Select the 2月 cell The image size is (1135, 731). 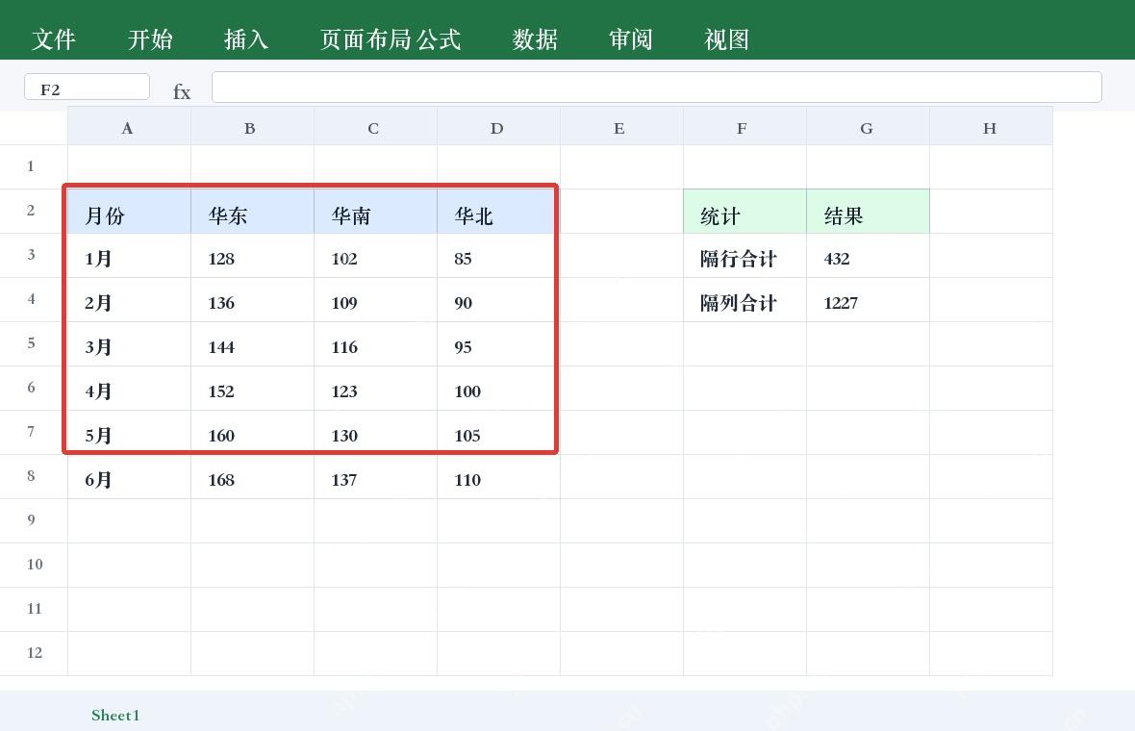[x=129, y=300]
